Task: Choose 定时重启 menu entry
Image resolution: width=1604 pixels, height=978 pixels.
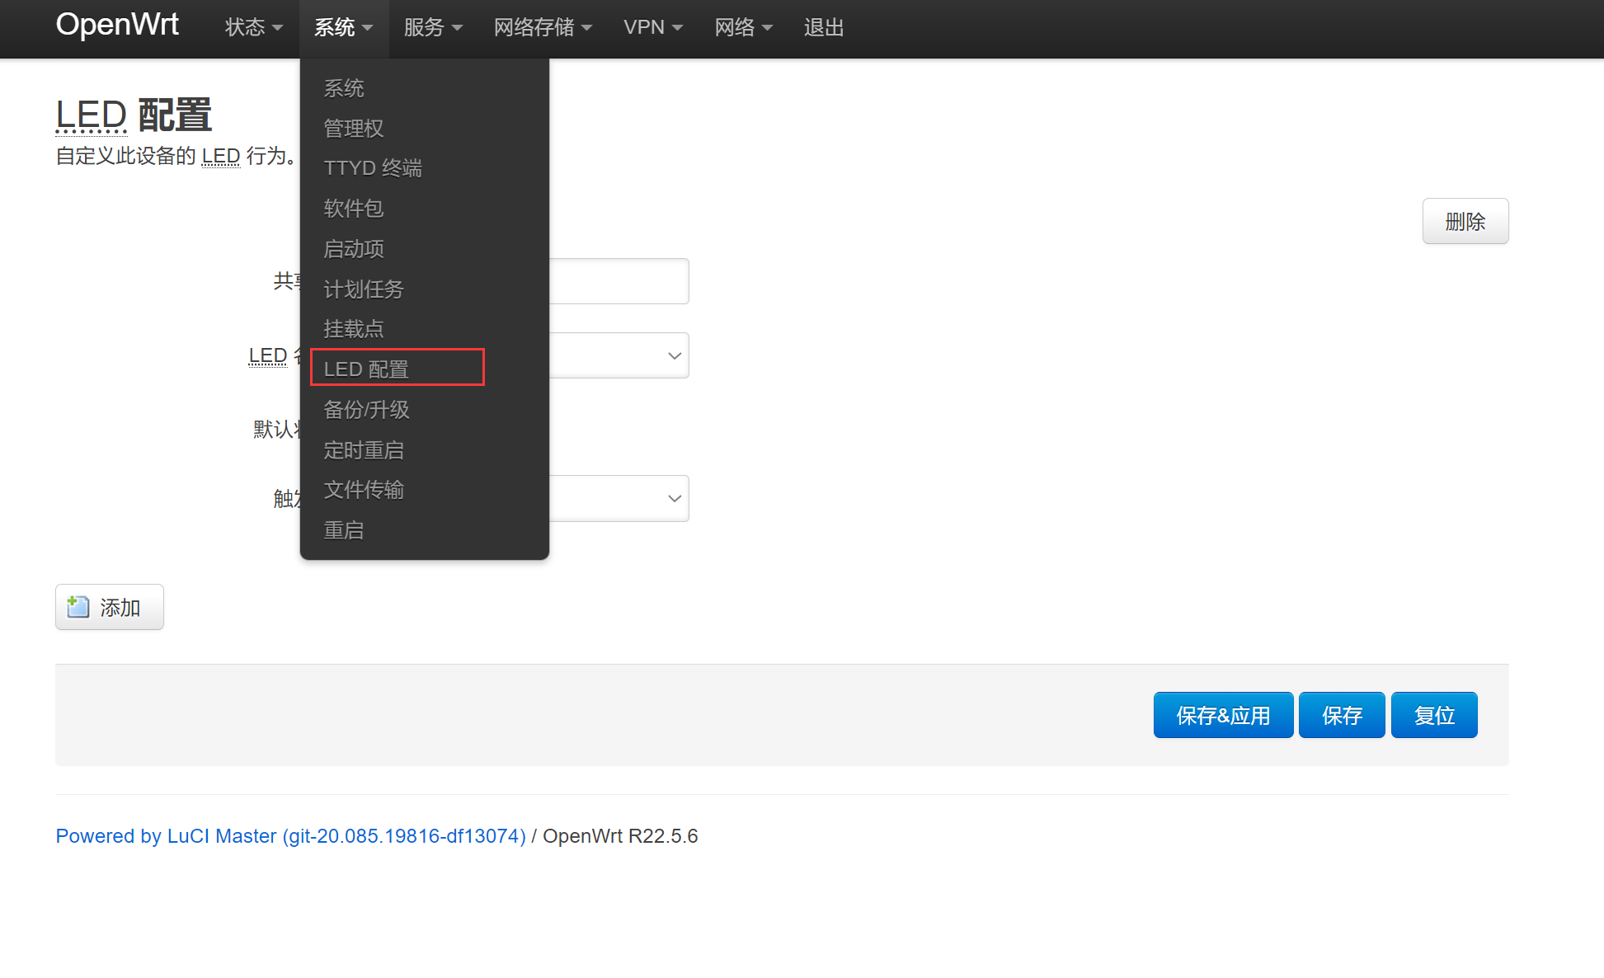Action: [363, 450]
